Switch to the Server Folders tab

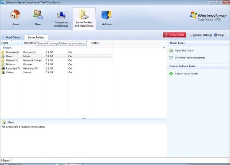click(x=36, y=37)
